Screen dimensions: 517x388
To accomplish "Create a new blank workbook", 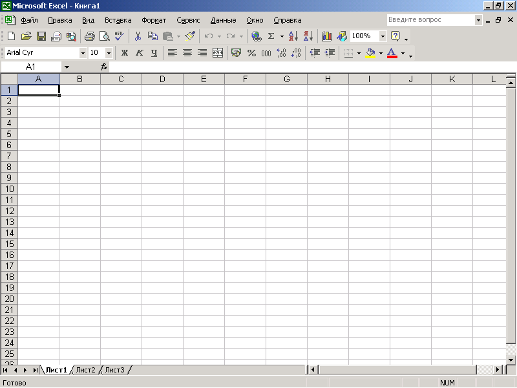I will 11,36.
